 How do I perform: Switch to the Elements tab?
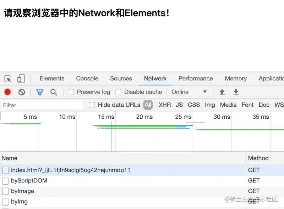click(x=52, y=79)
